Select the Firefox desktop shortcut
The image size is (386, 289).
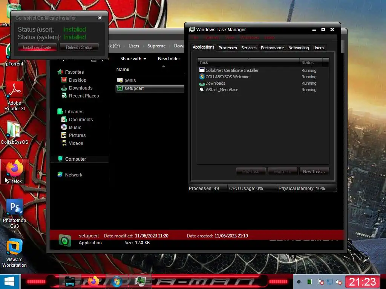[15, 172]
